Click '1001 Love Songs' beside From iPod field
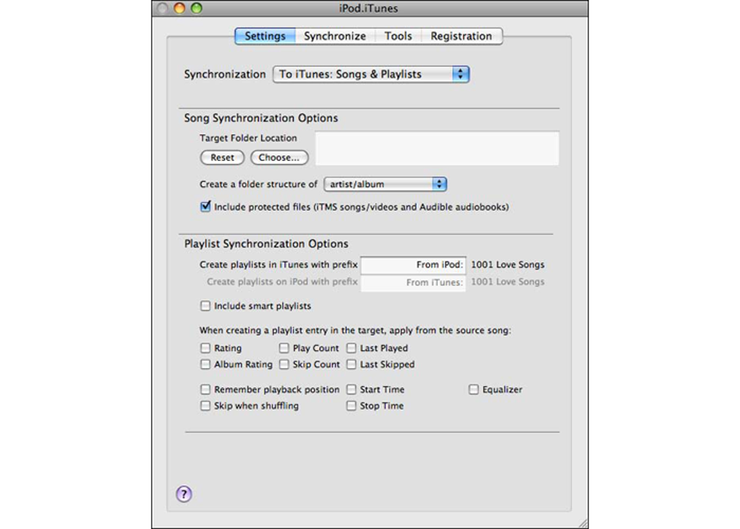The width and height of the screenshot is (740, 529). pyautogui.click(x=508, y=265)
